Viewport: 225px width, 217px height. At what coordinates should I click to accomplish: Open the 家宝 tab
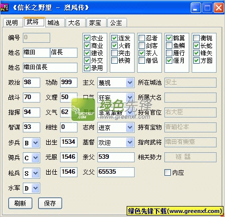pyautogui.click(x=96, y=22)
